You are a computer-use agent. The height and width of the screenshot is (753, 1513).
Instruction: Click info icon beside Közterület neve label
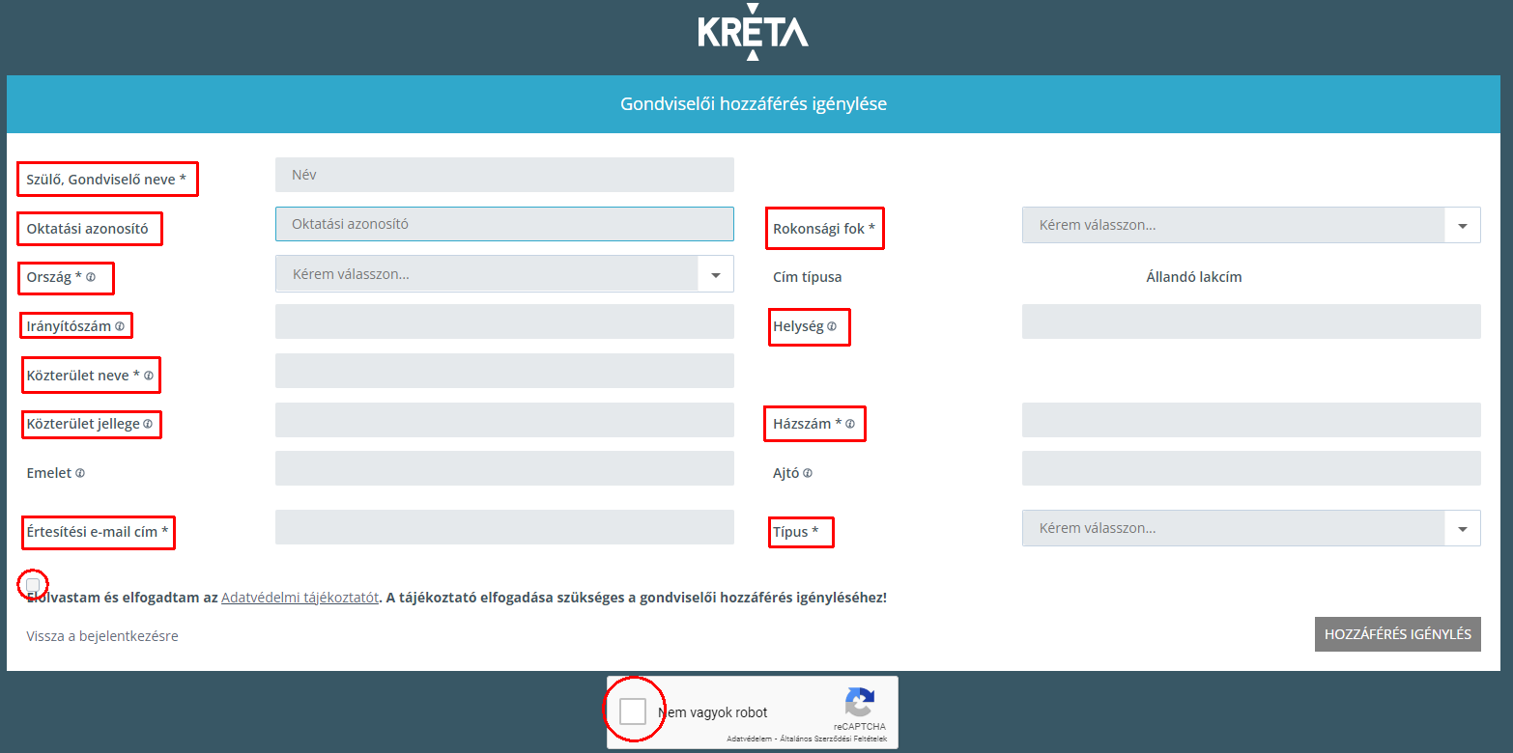point(149,376)
